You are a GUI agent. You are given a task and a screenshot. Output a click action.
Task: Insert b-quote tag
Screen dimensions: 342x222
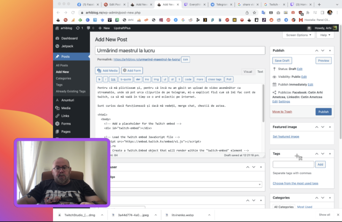click(x=126, y=79)
